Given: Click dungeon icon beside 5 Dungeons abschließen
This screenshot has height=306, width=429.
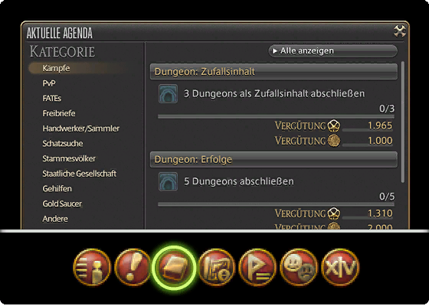Looking at the screenshot, I should (168, 181).
